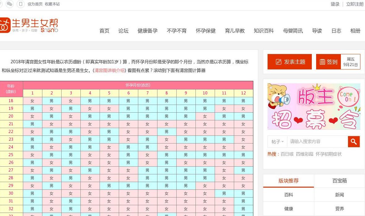The height and width of the screenshot is (216, 365).
Task: Click the search content input field
Action: (x=317, y=142)
